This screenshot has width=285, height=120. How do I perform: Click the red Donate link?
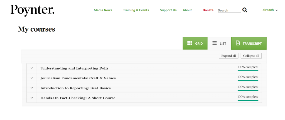point(208,10)
